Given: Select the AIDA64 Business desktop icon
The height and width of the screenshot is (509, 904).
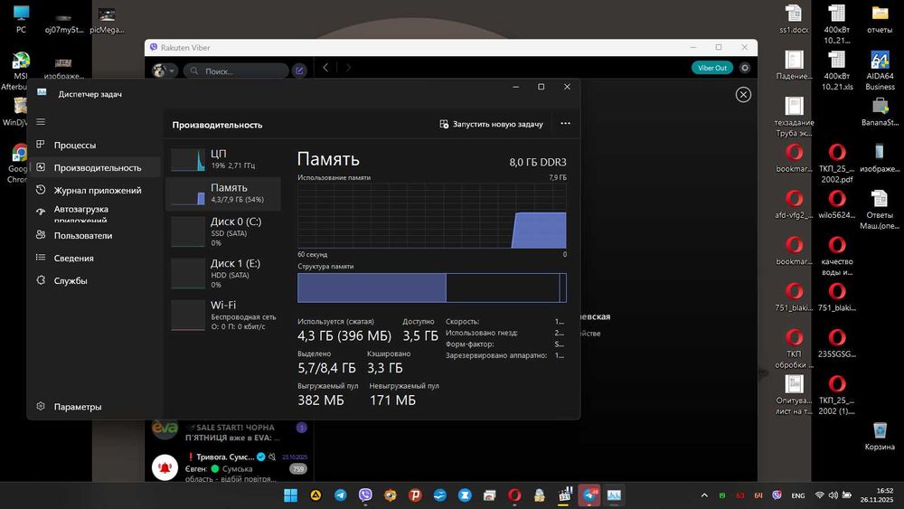Looking at the screenshot, I should (880, 71).
